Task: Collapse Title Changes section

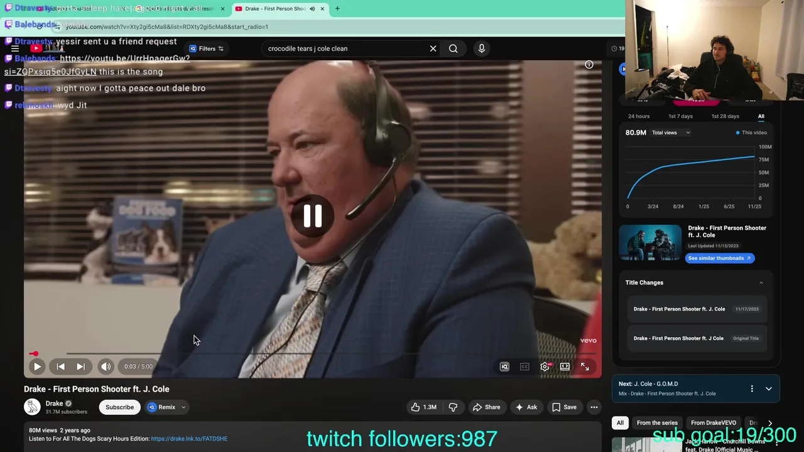Action: tap(761, 282)
